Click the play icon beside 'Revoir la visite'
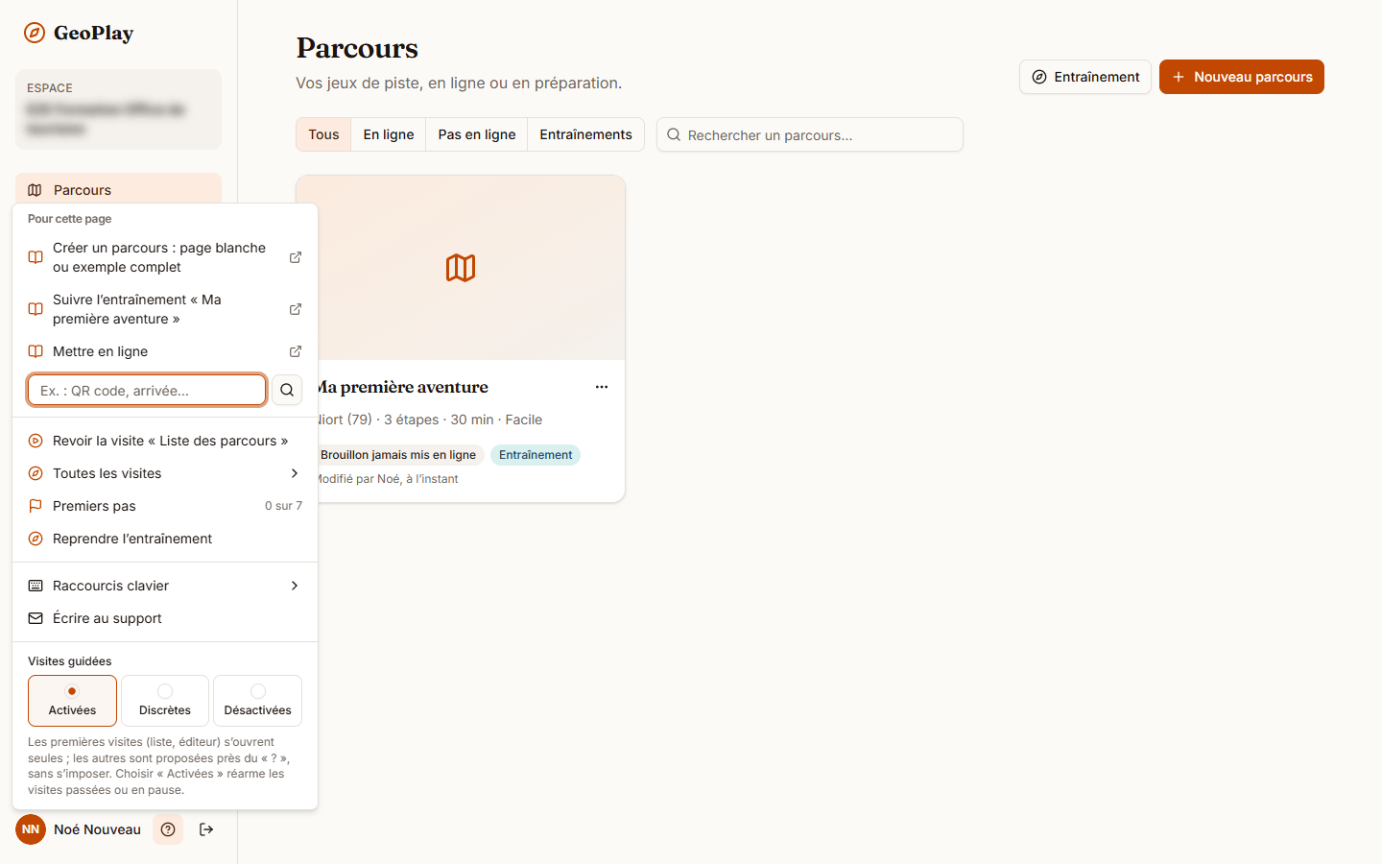This screenshot has height=864, width=1382. (x=36, y=441)
